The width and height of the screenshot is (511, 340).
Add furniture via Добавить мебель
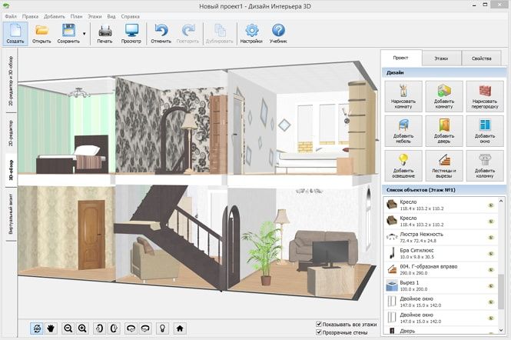pyautogui.click(x=403, y=131)
